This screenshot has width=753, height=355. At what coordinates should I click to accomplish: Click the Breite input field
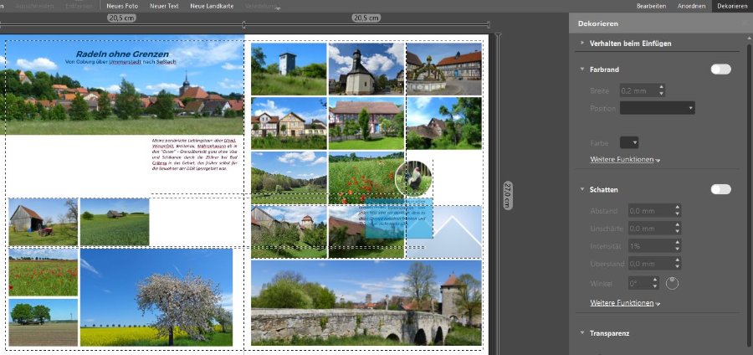click(x=638, y=90)
